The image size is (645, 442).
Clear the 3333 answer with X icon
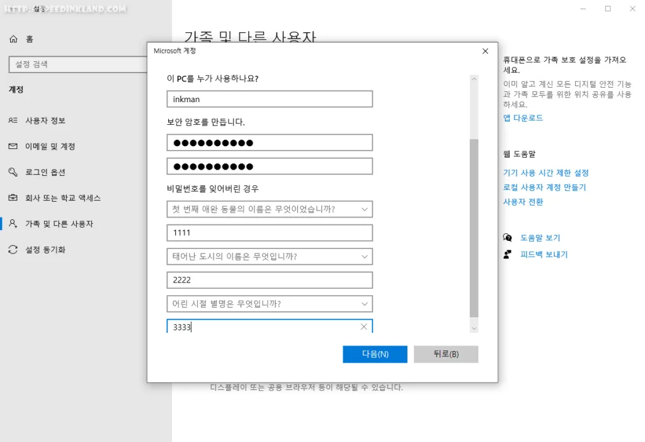[363, 327]
